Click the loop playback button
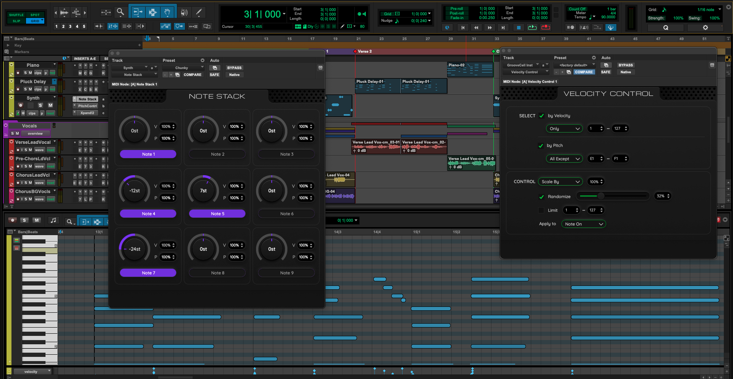This screenshot has width=733, height=379. 532,27
